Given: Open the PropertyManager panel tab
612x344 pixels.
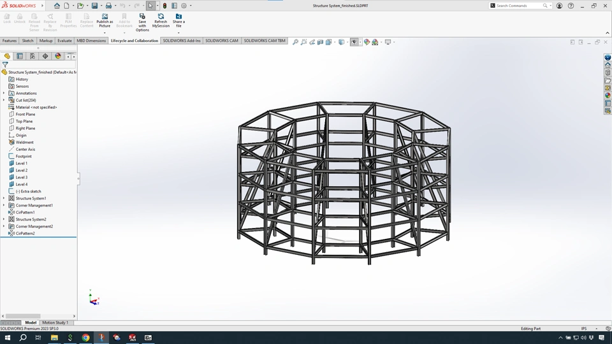Looking at the screenshot, I should coord(20,56).
